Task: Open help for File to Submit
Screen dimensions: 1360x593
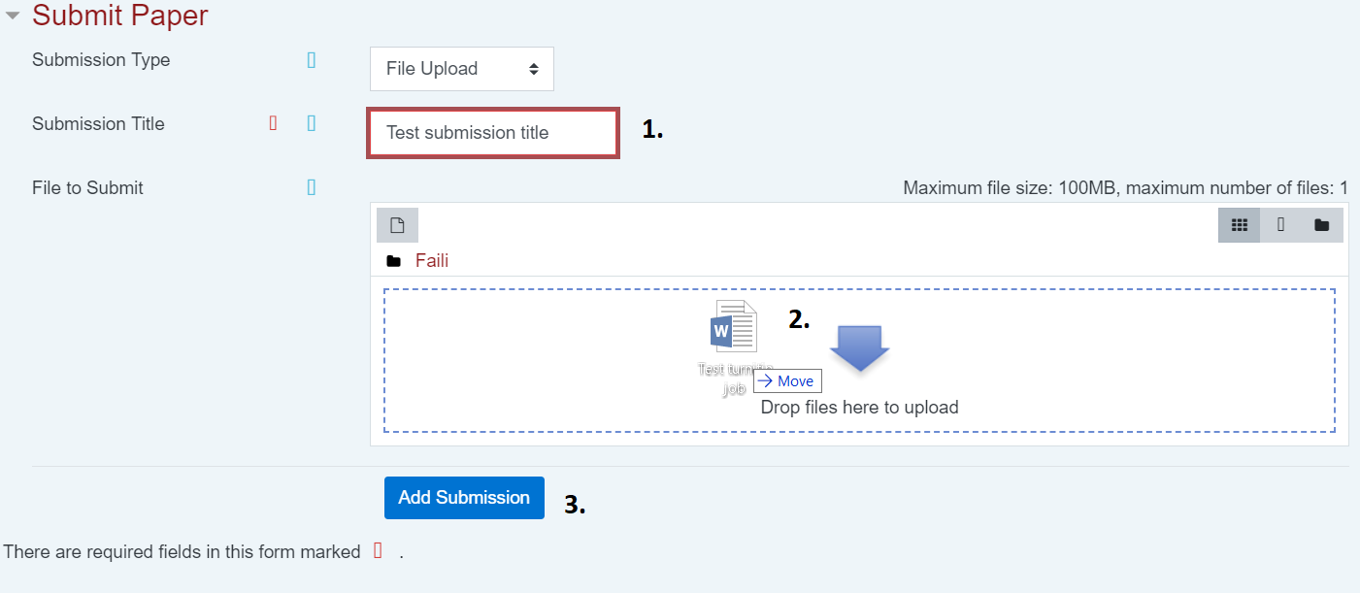Action: [312, 187]
